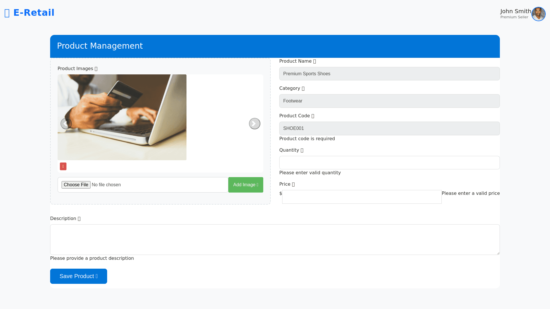This screenshot has height=309, width=550.
Task: Click into the Quantity input
Action: click(x=389, y=163)
